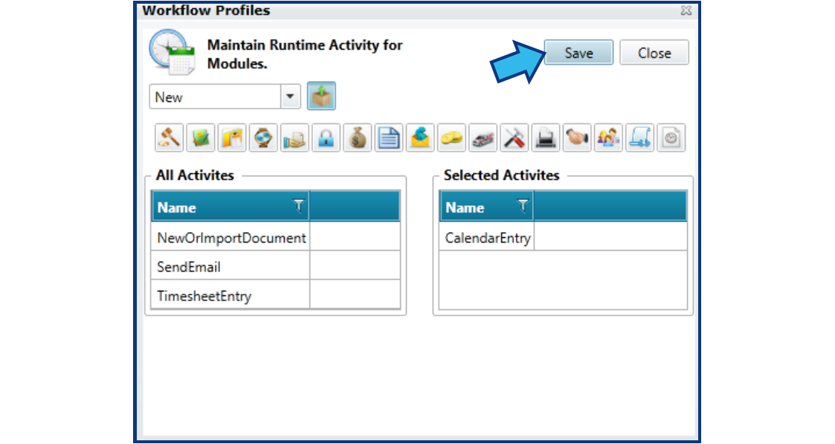Save the workflow profile
This screenshot has width=835, height=444.
579,53
